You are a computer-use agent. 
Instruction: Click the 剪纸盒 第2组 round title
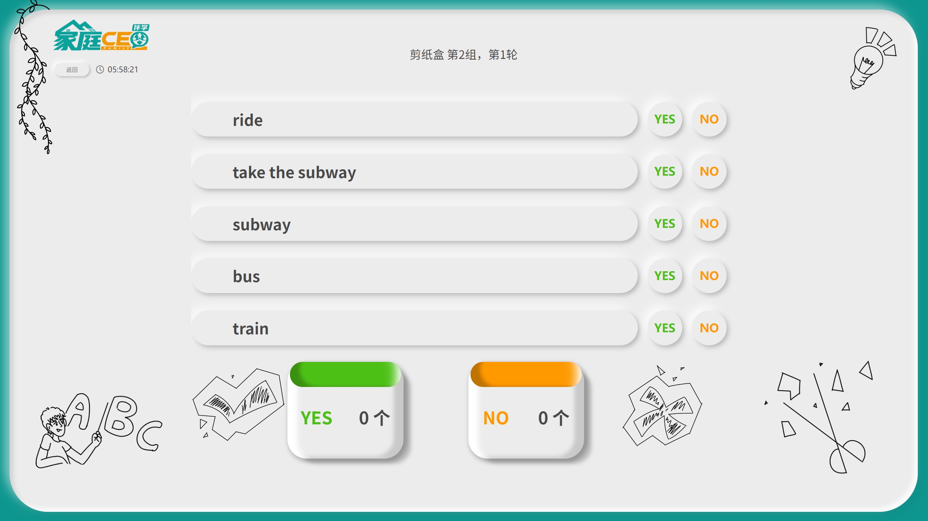[x=463, y=55]
